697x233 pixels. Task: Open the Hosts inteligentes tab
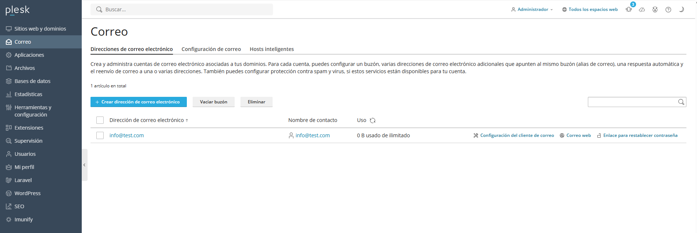(x=272, y=49)
